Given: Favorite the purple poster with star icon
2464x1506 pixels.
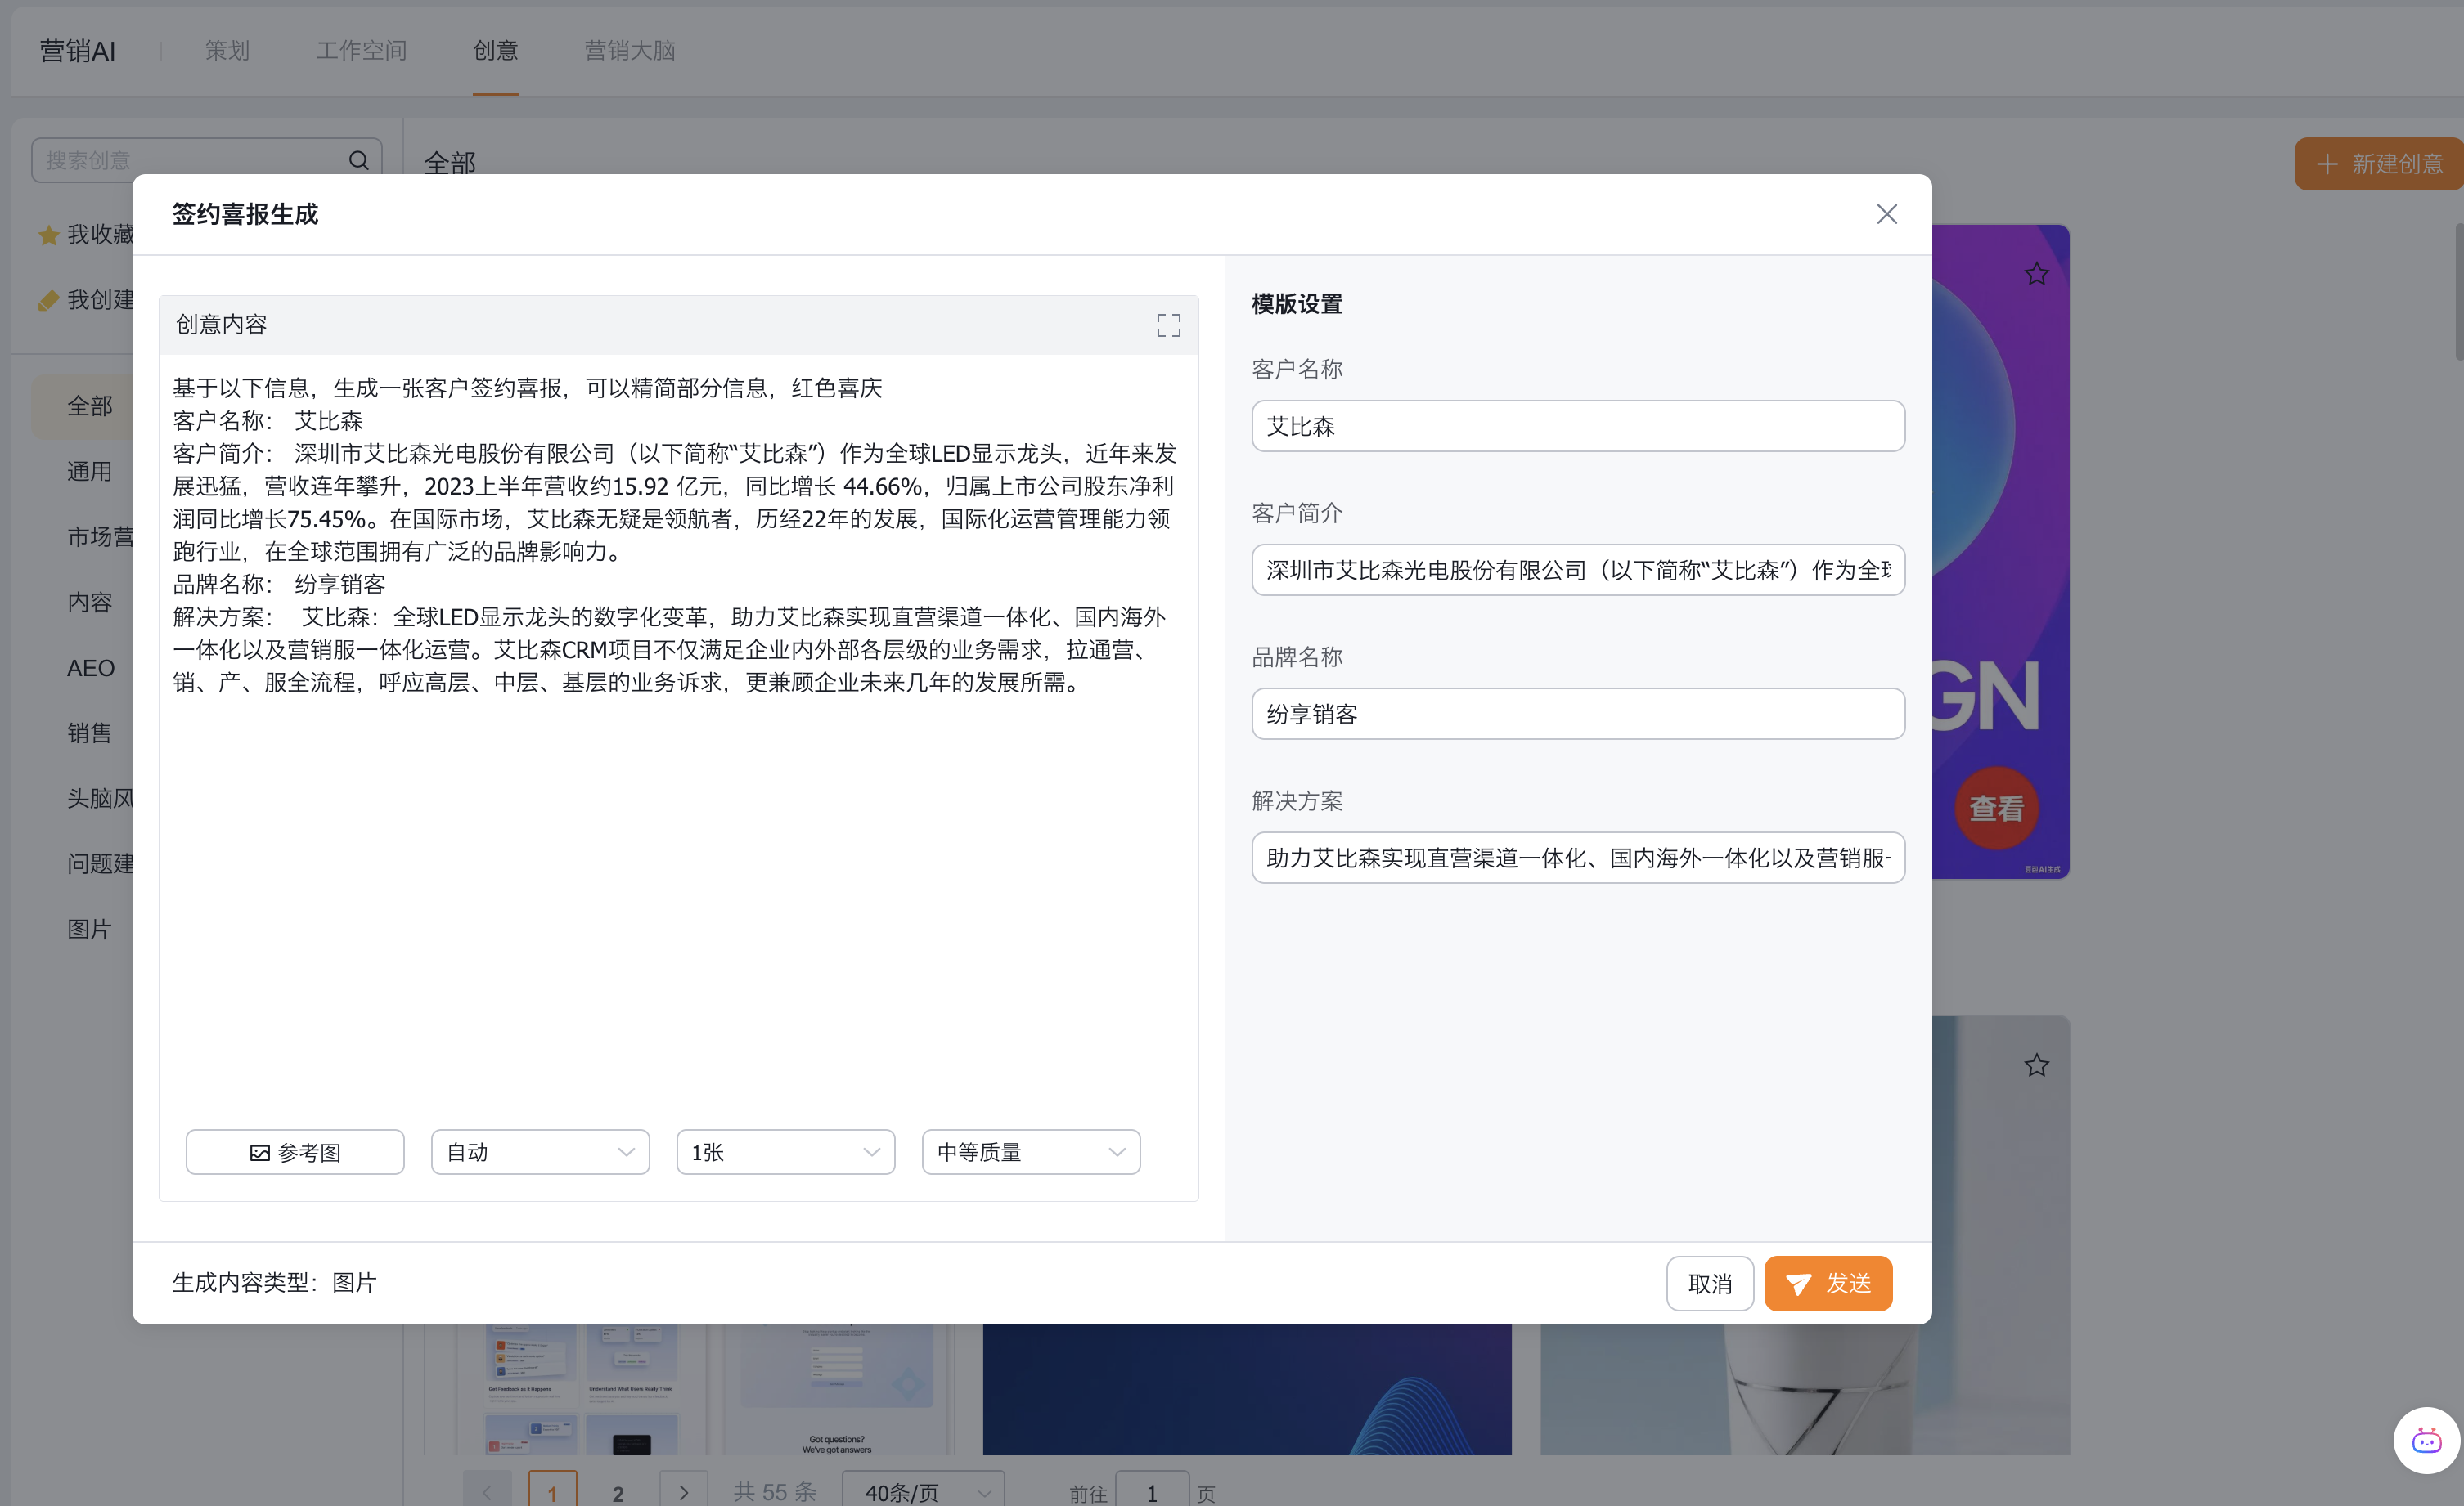Looking at the screenshot, I should point(2036,274).
